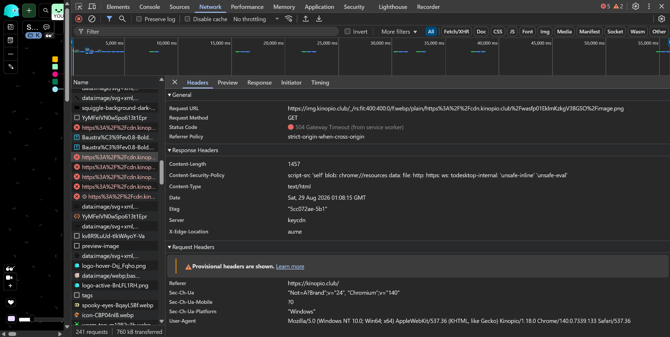Viewport: 670px width, 337px height.
Task: Toggle the Socket type filter
Action: coord(615,32)
